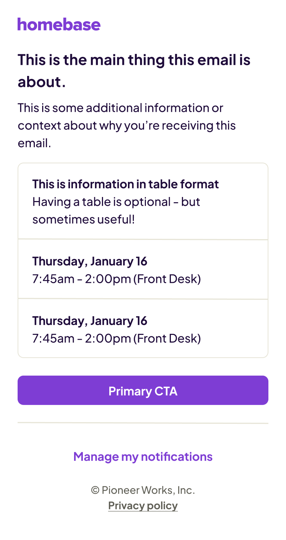Select the second Thursday, January 16 date label

[x=90, y=321]
